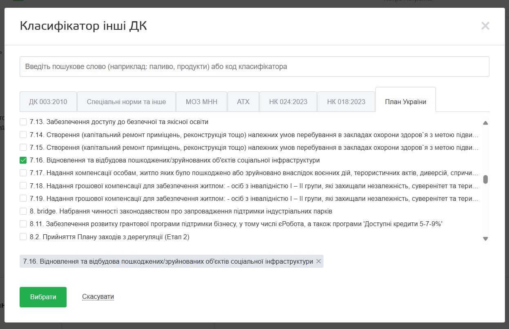Image resolution: width=509 pixels, height=329 pixels.
Task: Open the АТХ tab
Action: (243, 102)
